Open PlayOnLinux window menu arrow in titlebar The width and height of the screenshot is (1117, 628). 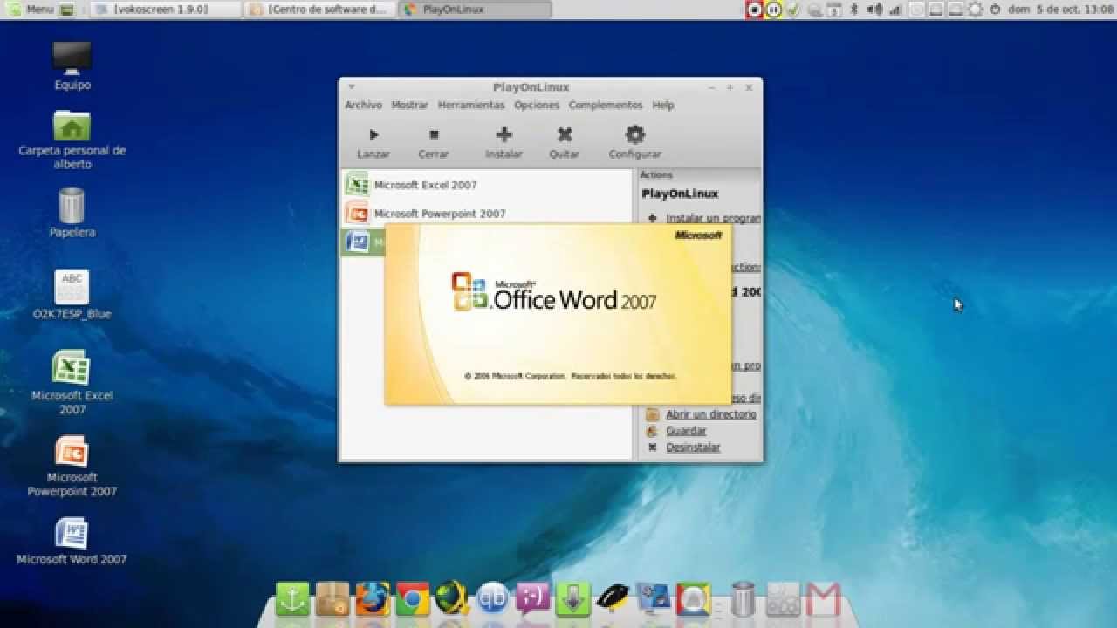click(x=351, y=87)
